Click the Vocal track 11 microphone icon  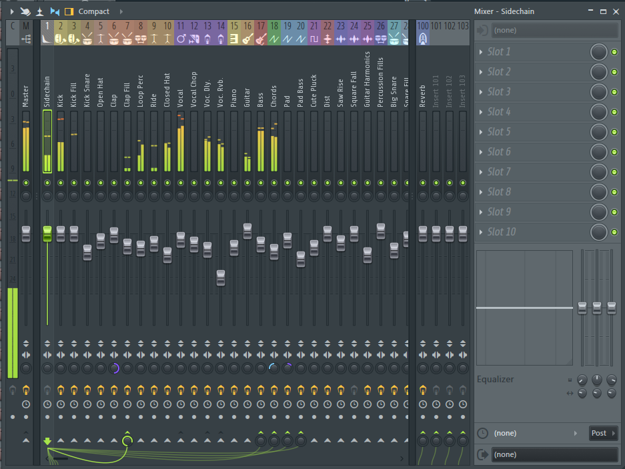tap(181, 39)
